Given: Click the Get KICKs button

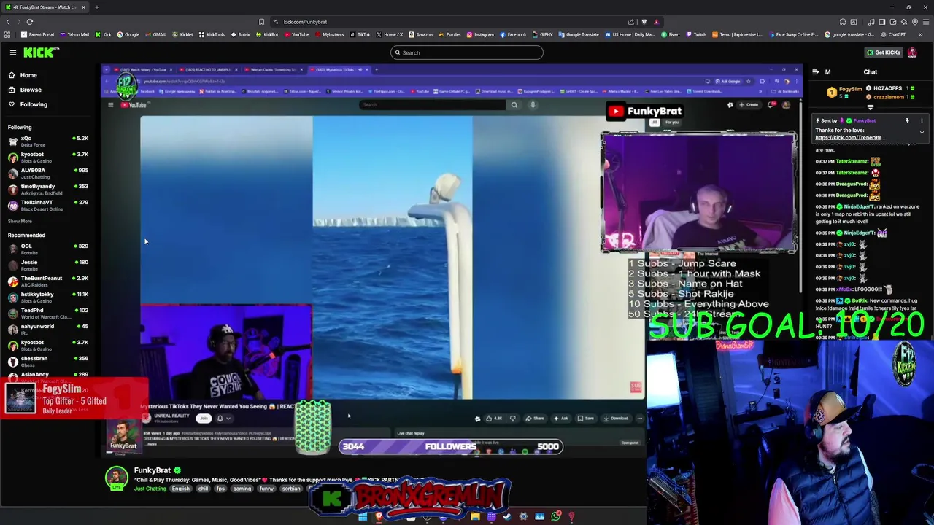Looking at the screenshot, I should 883,52.
